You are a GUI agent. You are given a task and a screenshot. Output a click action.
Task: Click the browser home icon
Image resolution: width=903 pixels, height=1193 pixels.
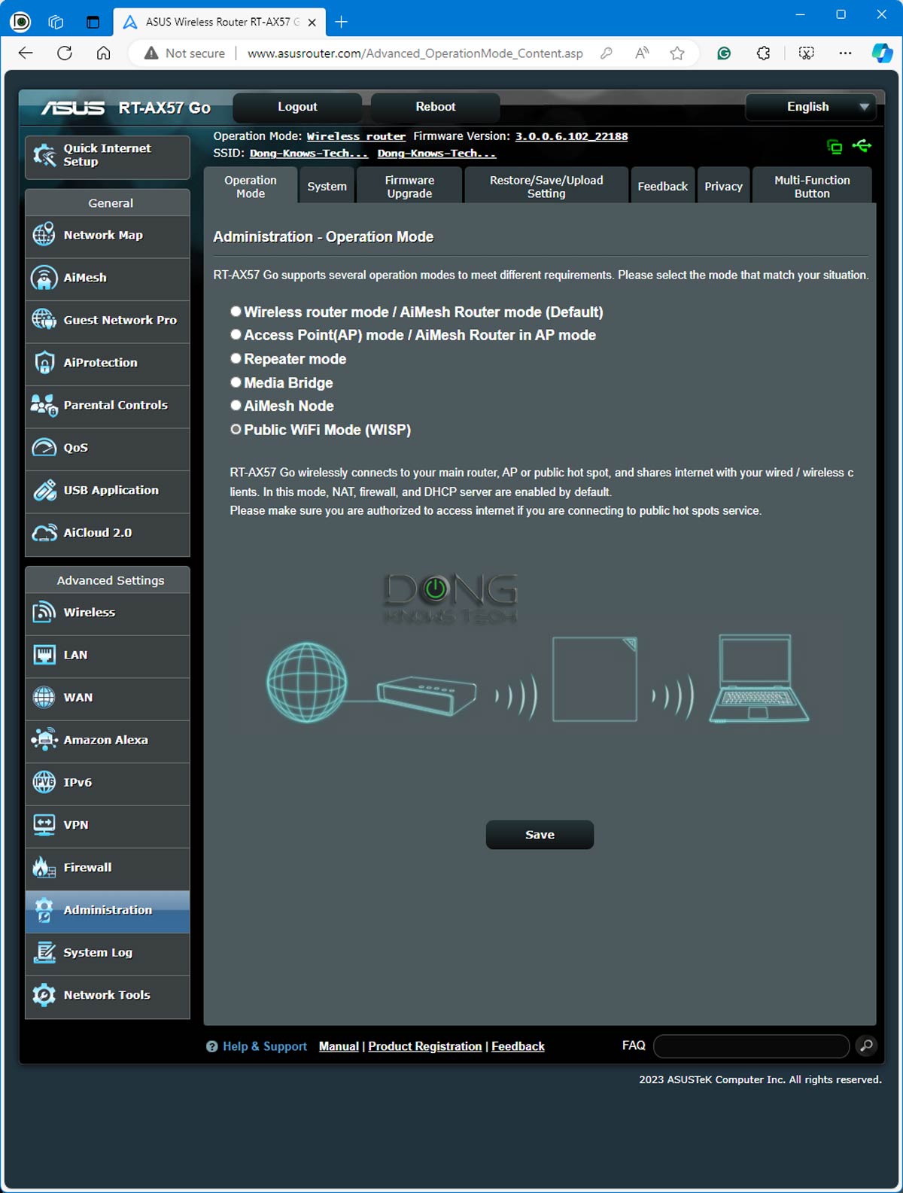coord(104,53)
